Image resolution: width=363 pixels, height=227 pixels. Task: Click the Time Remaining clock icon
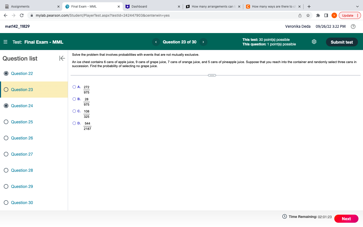click(284, 216)
